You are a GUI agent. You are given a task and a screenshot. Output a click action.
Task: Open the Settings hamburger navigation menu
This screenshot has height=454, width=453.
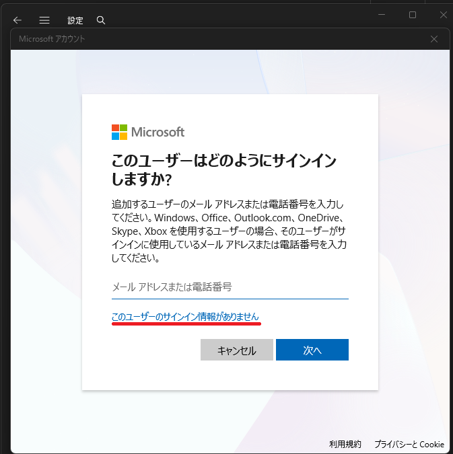[x=44, y=20]
